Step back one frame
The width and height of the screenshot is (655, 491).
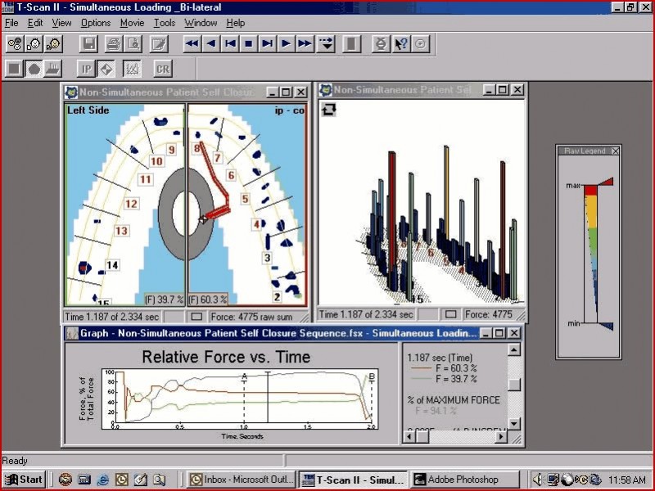coord(230,43)
